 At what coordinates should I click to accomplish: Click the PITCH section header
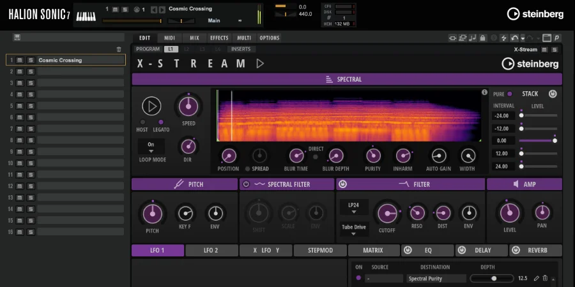click(185, 184)
